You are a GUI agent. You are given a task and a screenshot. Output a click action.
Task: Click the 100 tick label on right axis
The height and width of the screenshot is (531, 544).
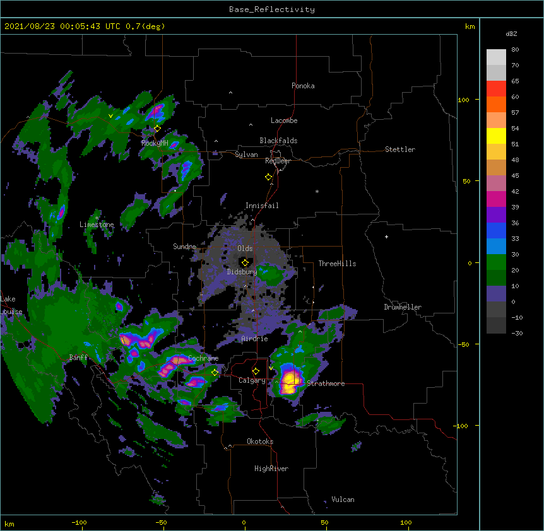[463, 100]
